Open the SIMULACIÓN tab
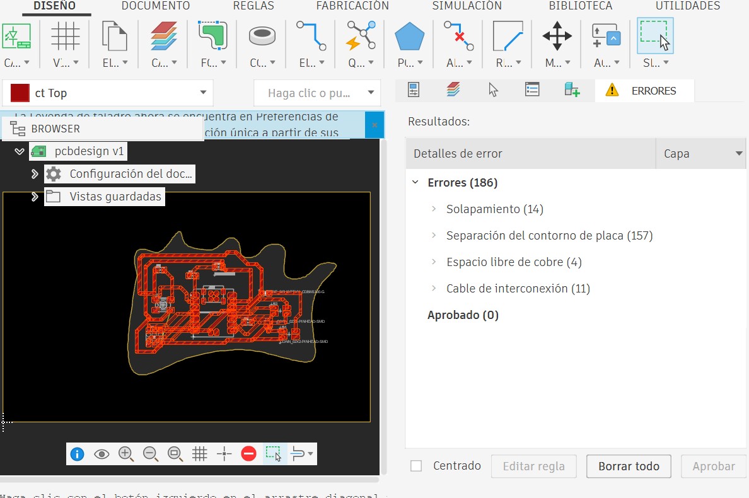 (467, 6)
